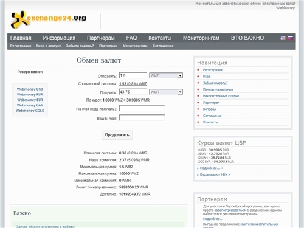Open Контакты in the Навигация panel
304x228 pixels.
(210, 122)
